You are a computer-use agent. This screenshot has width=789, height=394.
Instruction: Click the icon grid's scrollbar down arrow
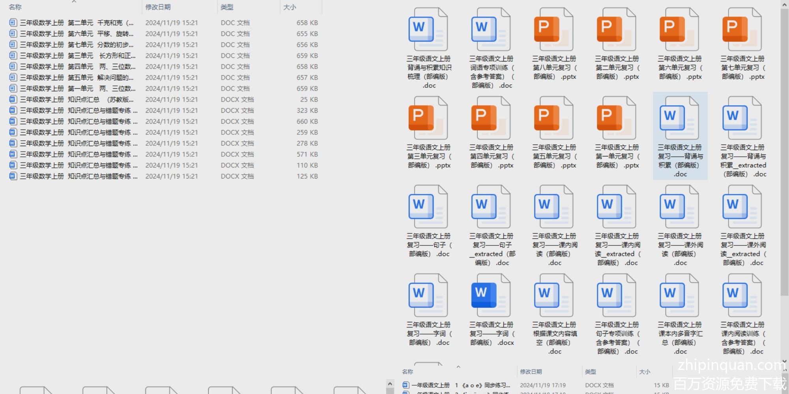coord(785,361)
